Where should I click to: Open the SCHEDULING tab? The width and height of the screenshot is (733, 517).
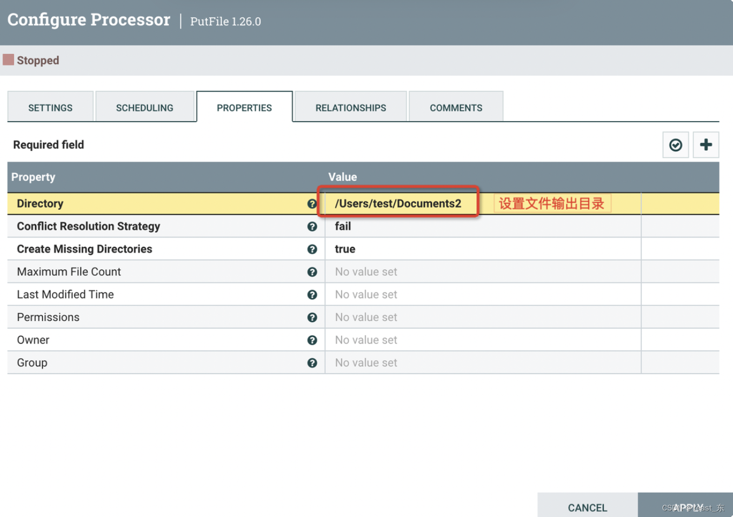click(x=144, y=108)
